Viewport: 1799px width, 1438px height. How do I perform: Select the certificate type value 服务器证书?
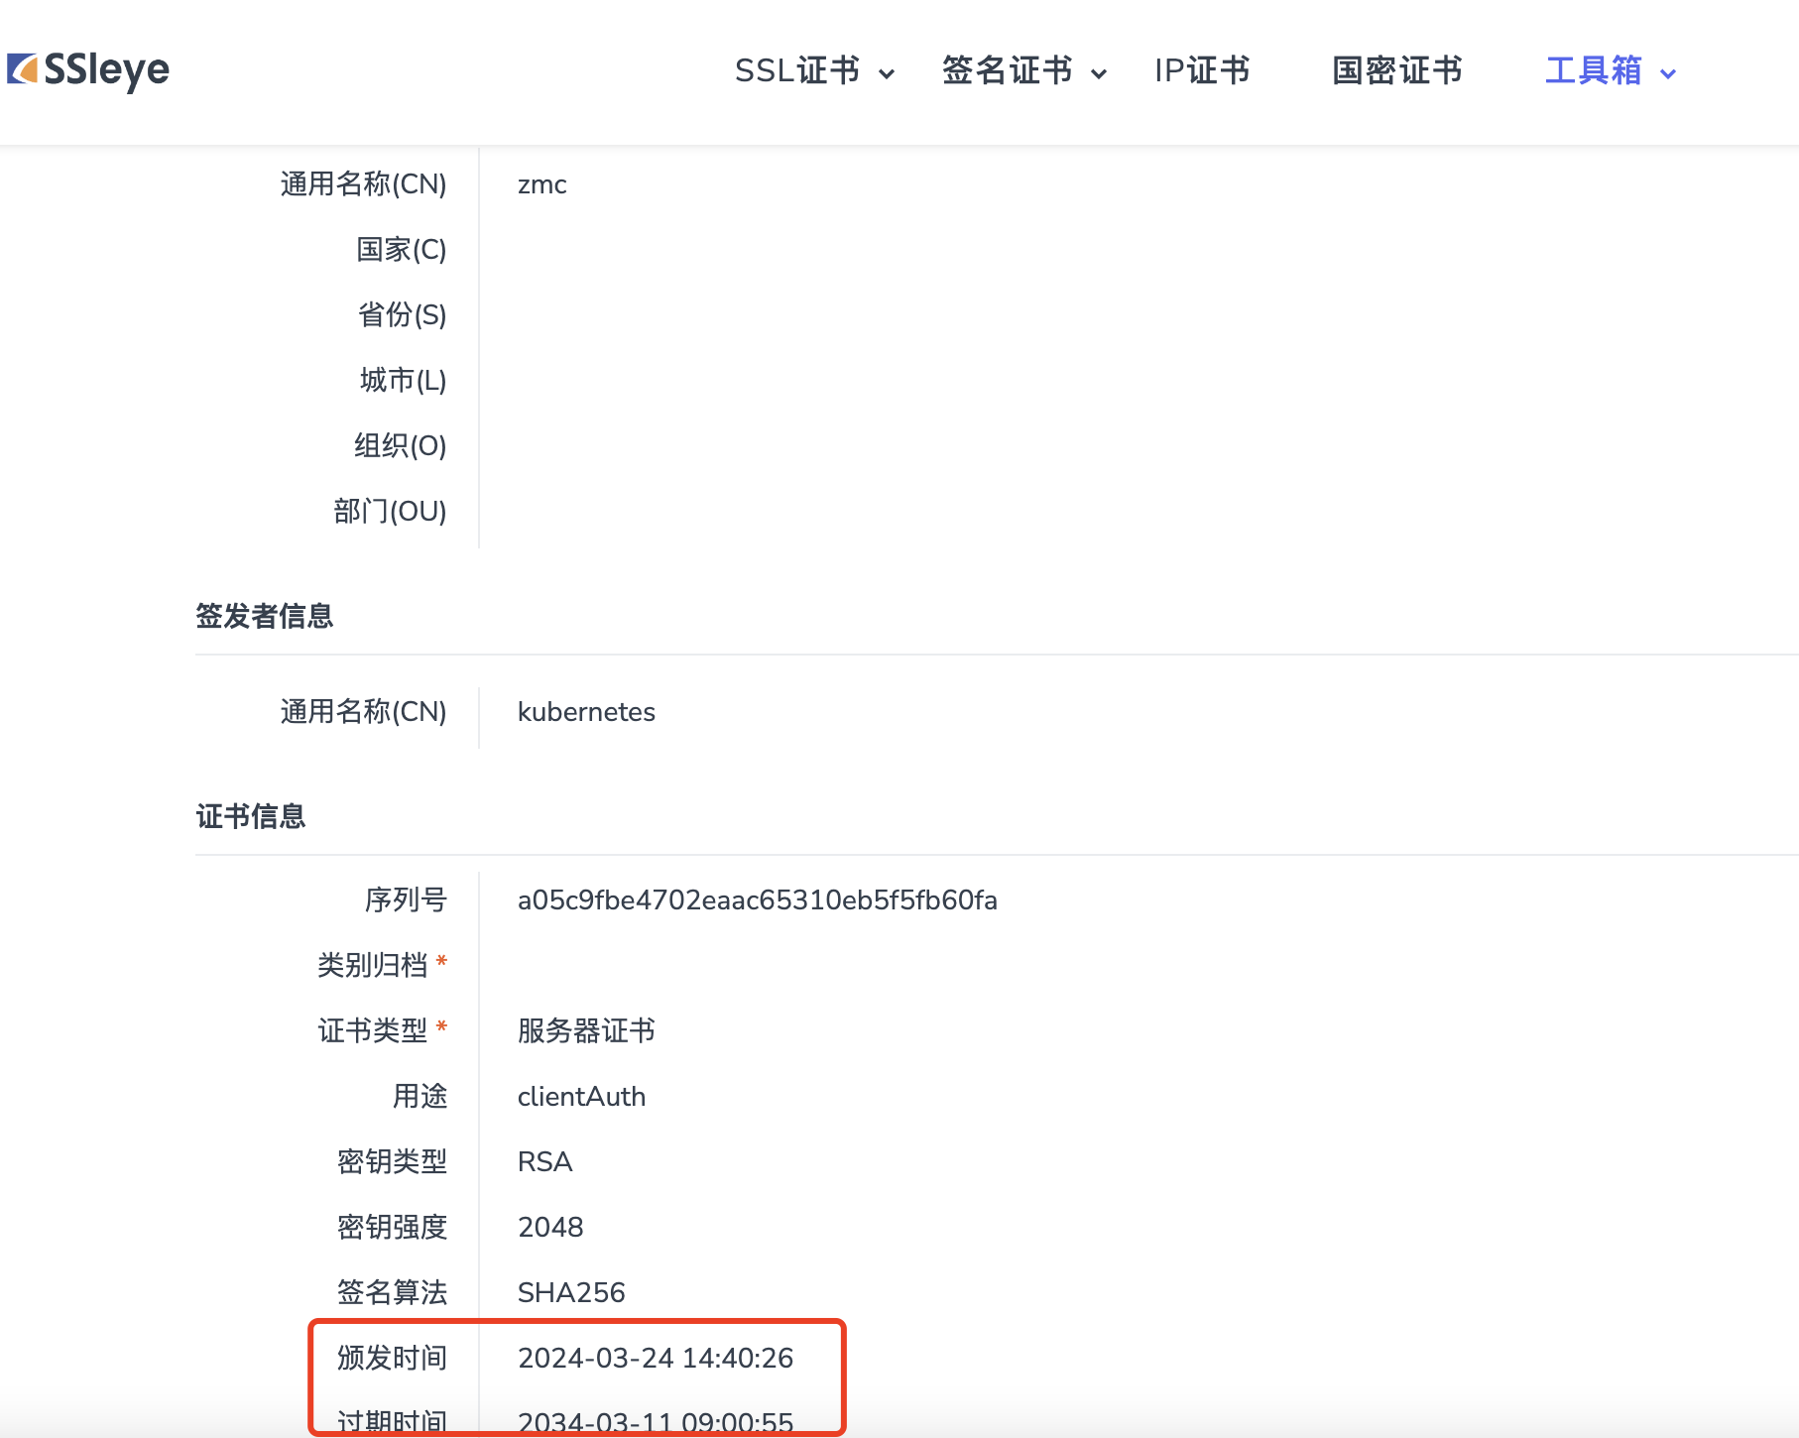[x=586, y=1031]
